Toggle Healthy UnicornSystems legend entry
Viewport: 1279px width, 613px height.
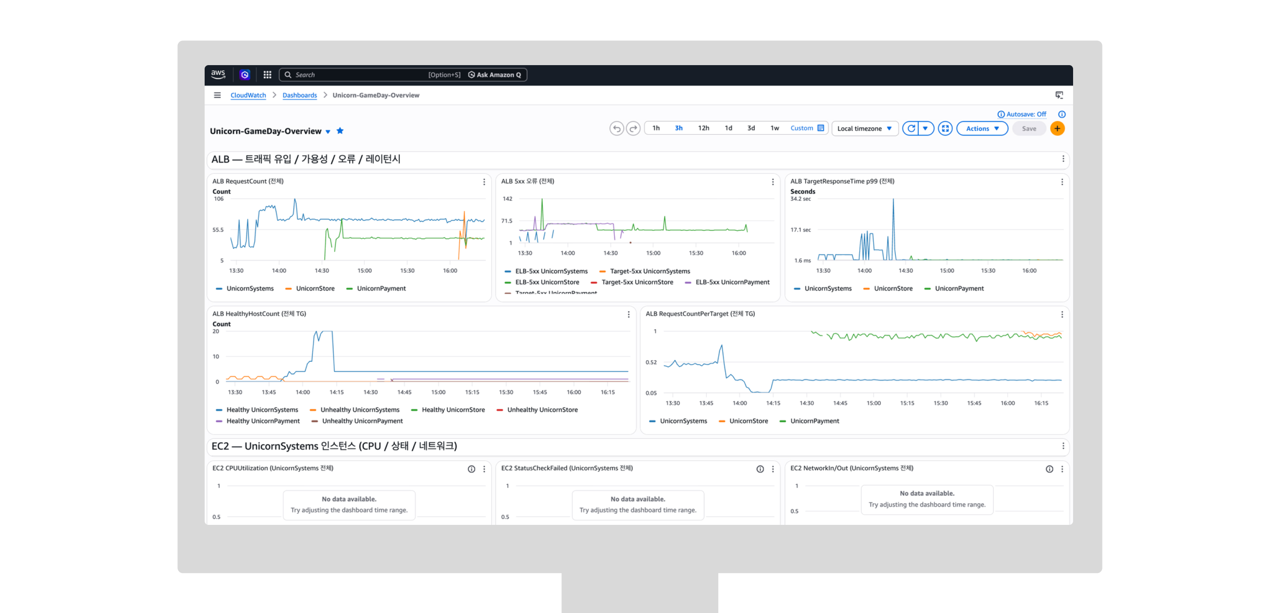coord(257,410)
